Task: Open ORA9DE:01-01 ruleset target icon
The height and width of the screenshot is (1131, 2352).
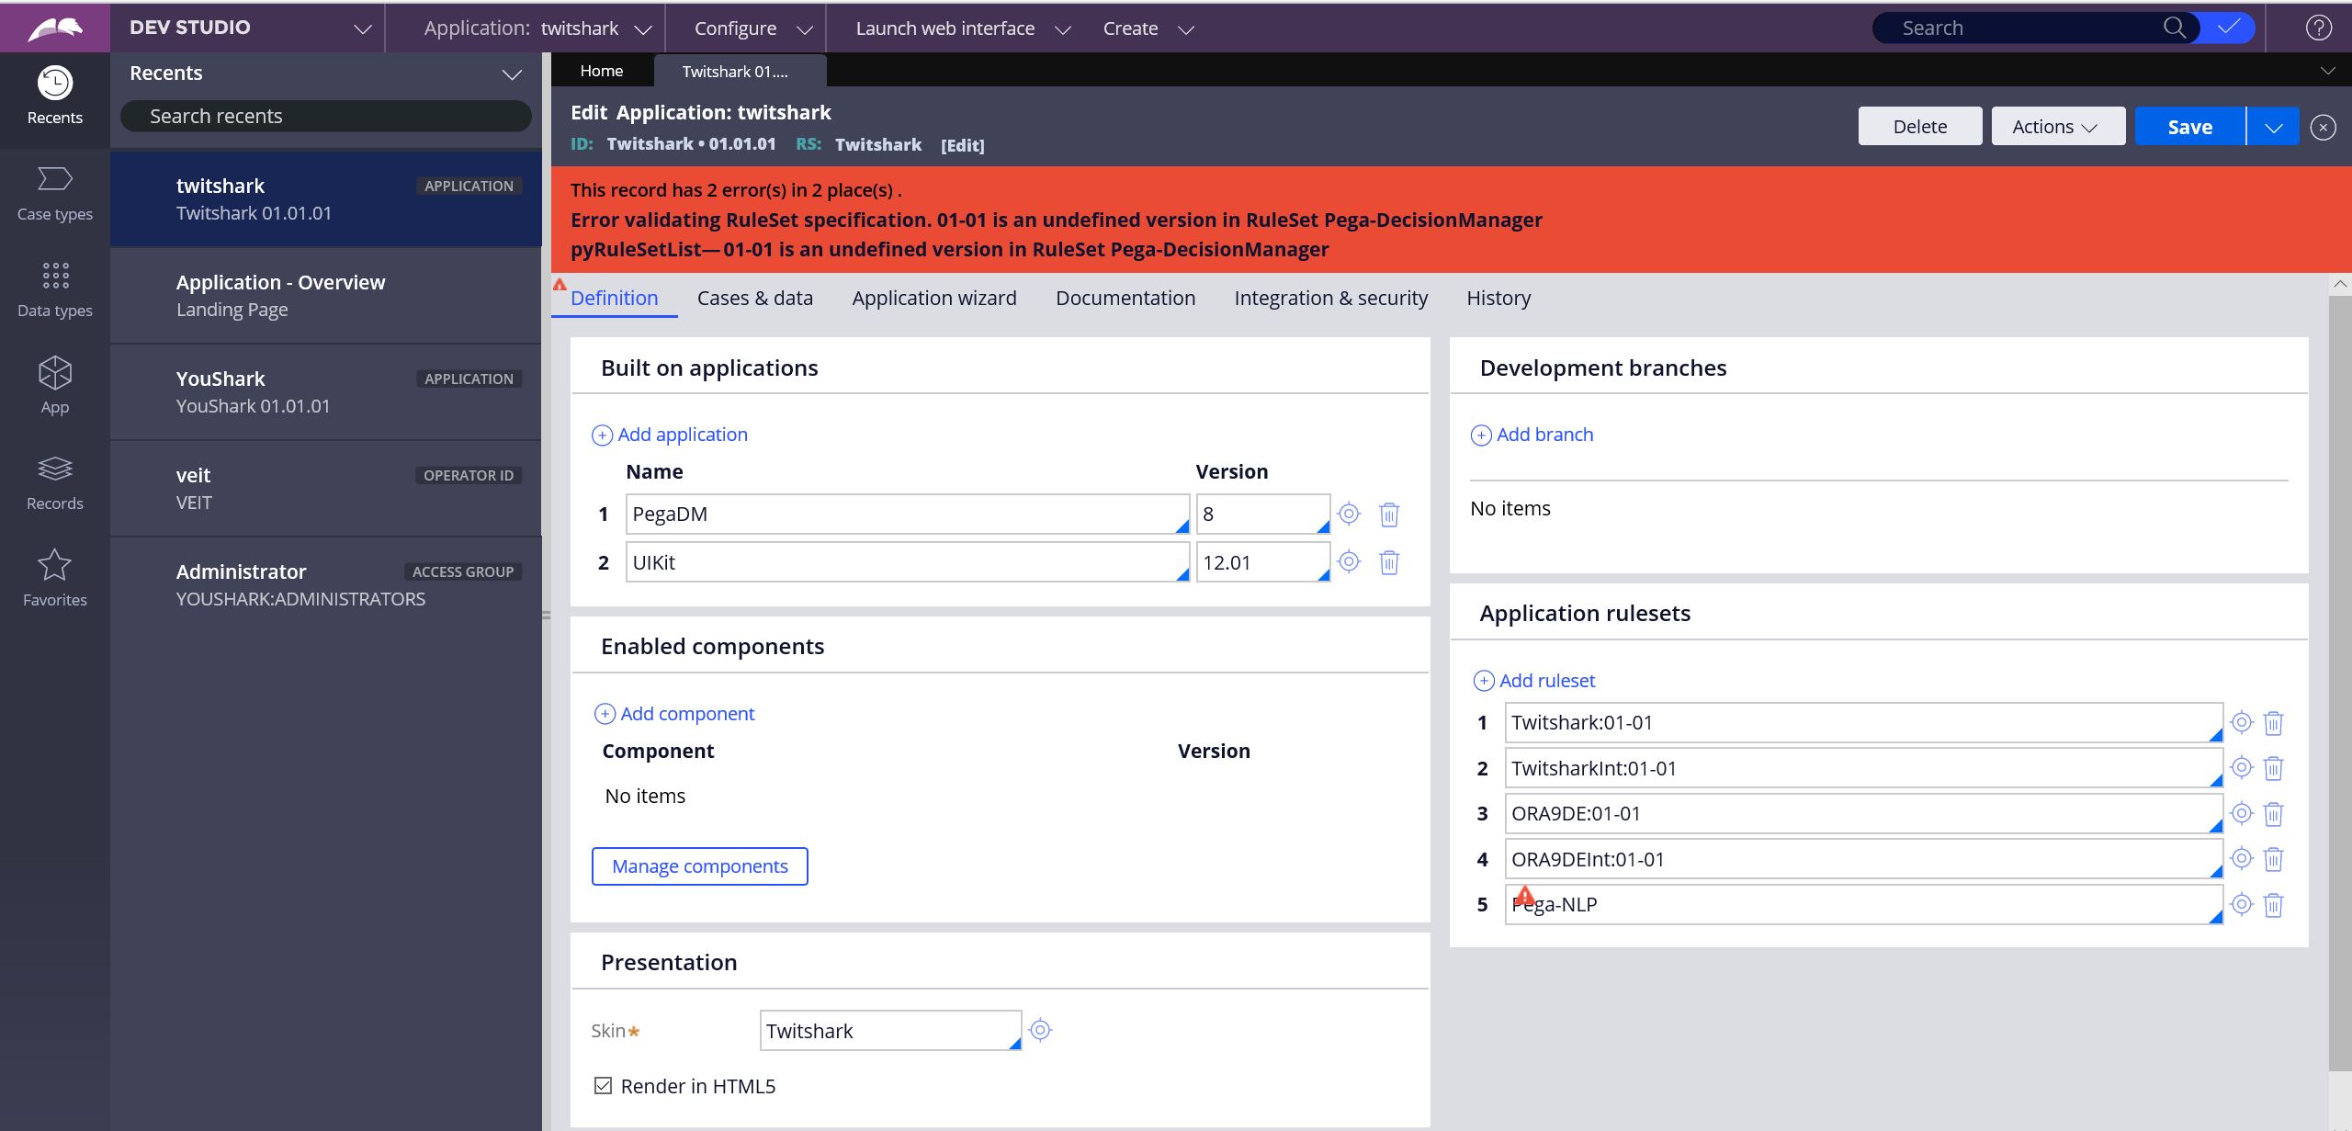Action: (x=2241, y=813)
